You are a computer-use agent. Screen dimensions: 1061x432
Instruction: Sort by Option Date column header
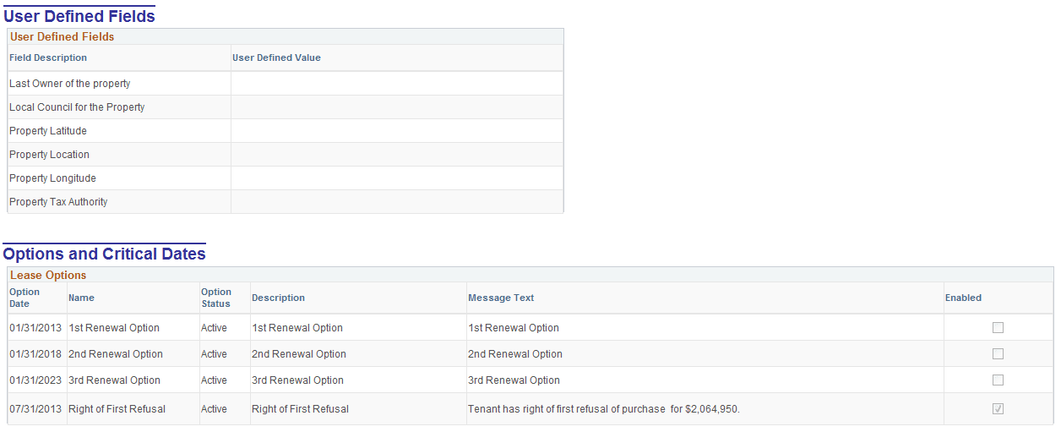point(24,298)
